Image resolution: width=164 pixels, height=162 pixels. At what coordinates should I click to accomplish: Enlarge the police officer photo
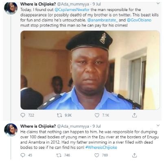(x=90, y=70)
